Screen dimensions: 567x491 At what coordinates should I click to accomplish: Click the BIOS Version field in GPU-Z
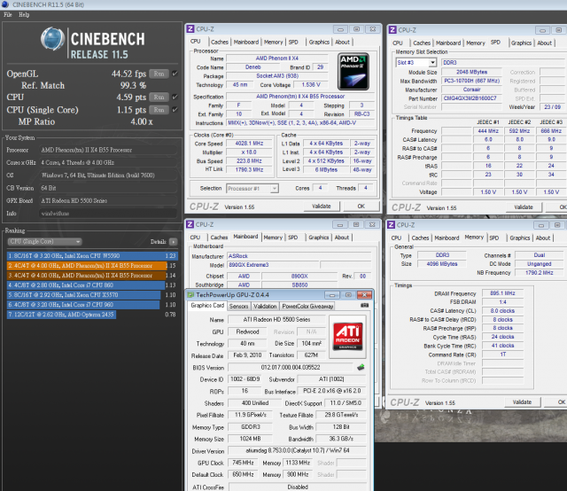click(291, 368)
